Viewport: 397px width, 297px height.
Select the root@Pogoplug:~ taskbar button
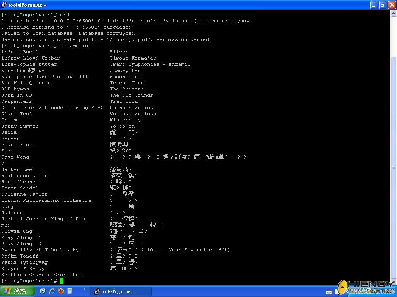point(120,291)
